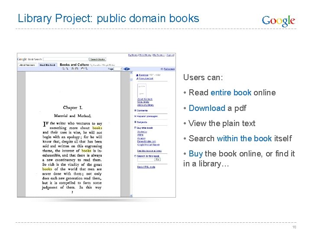Focus the Book Search text field

pyautogui.click(x=66, y=59)
